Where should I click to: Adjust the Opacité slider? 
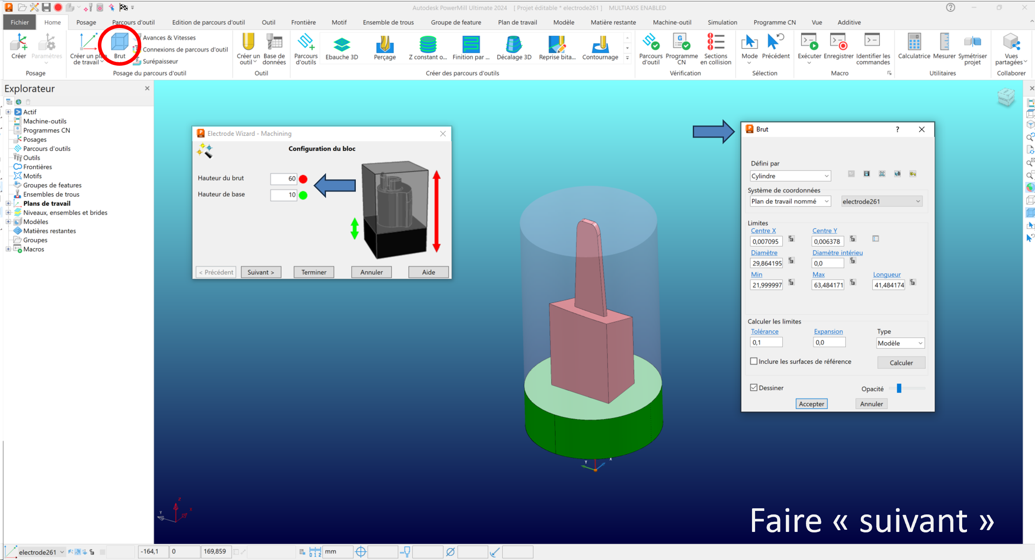point(899,388)
